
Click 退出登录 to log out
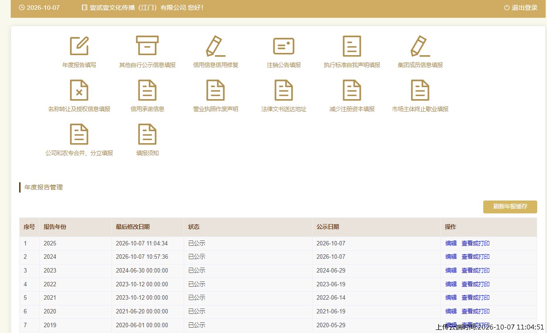[521, 8]
